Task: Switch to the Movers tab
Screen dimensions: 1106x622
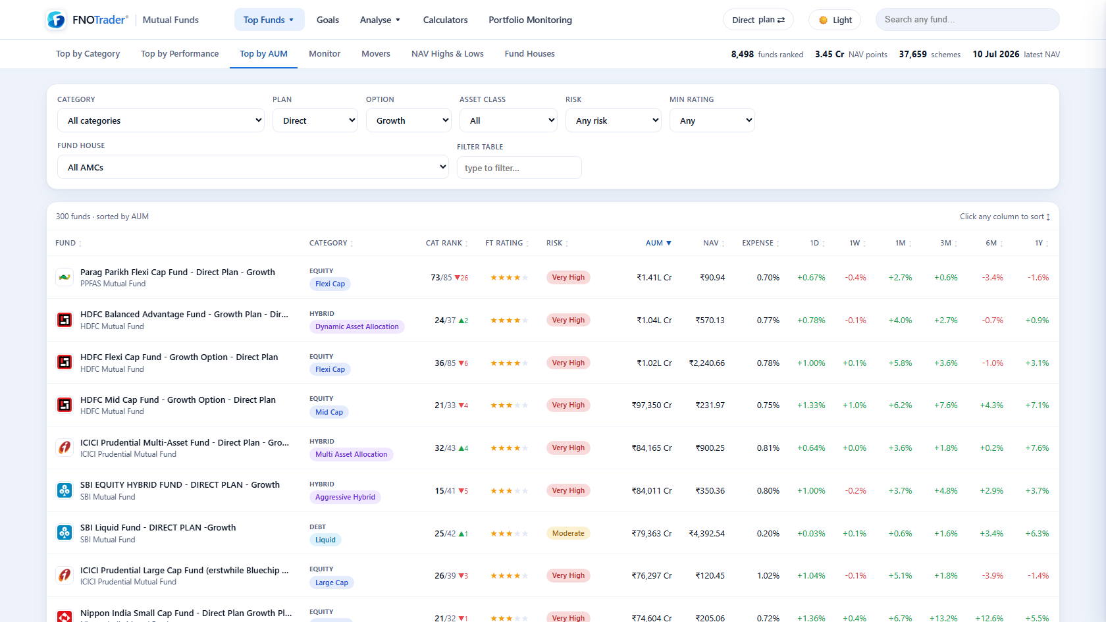Action: (x=376, y=54)
